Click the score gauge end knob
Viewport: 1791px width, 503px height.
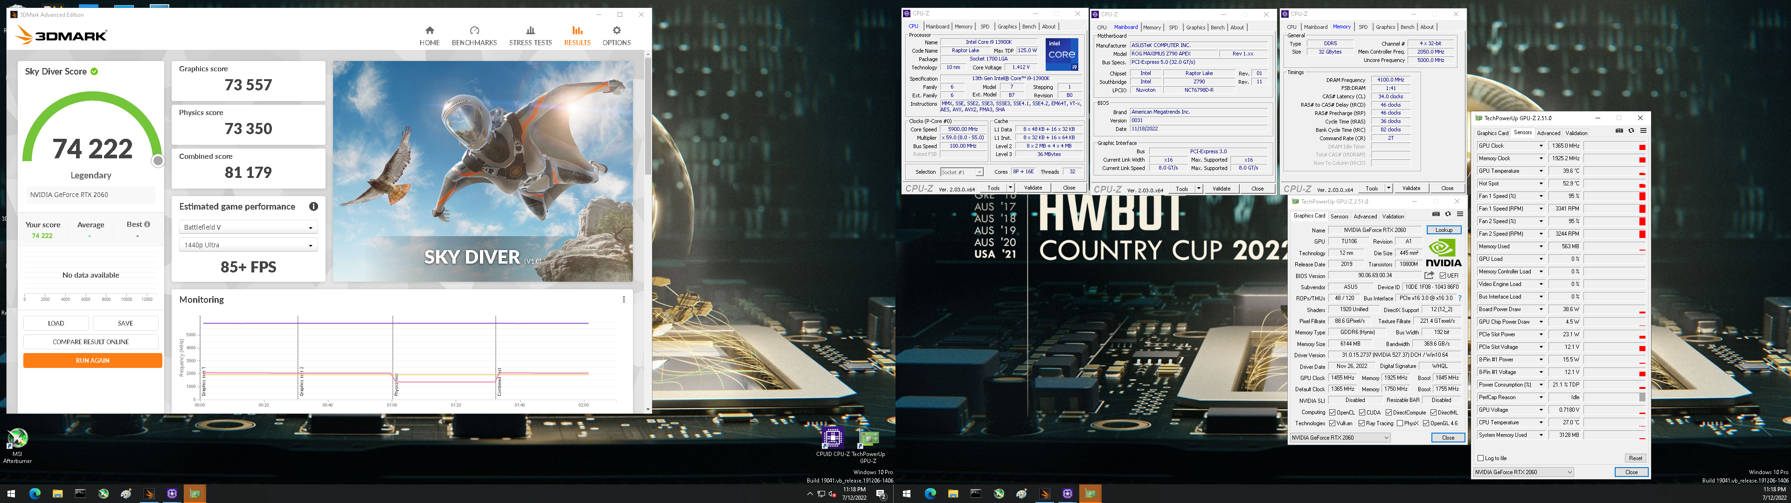[158, 161]
